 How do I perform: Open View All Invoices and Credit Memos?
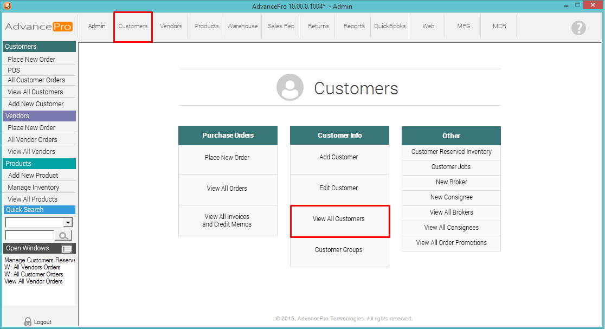coord(227,221)
